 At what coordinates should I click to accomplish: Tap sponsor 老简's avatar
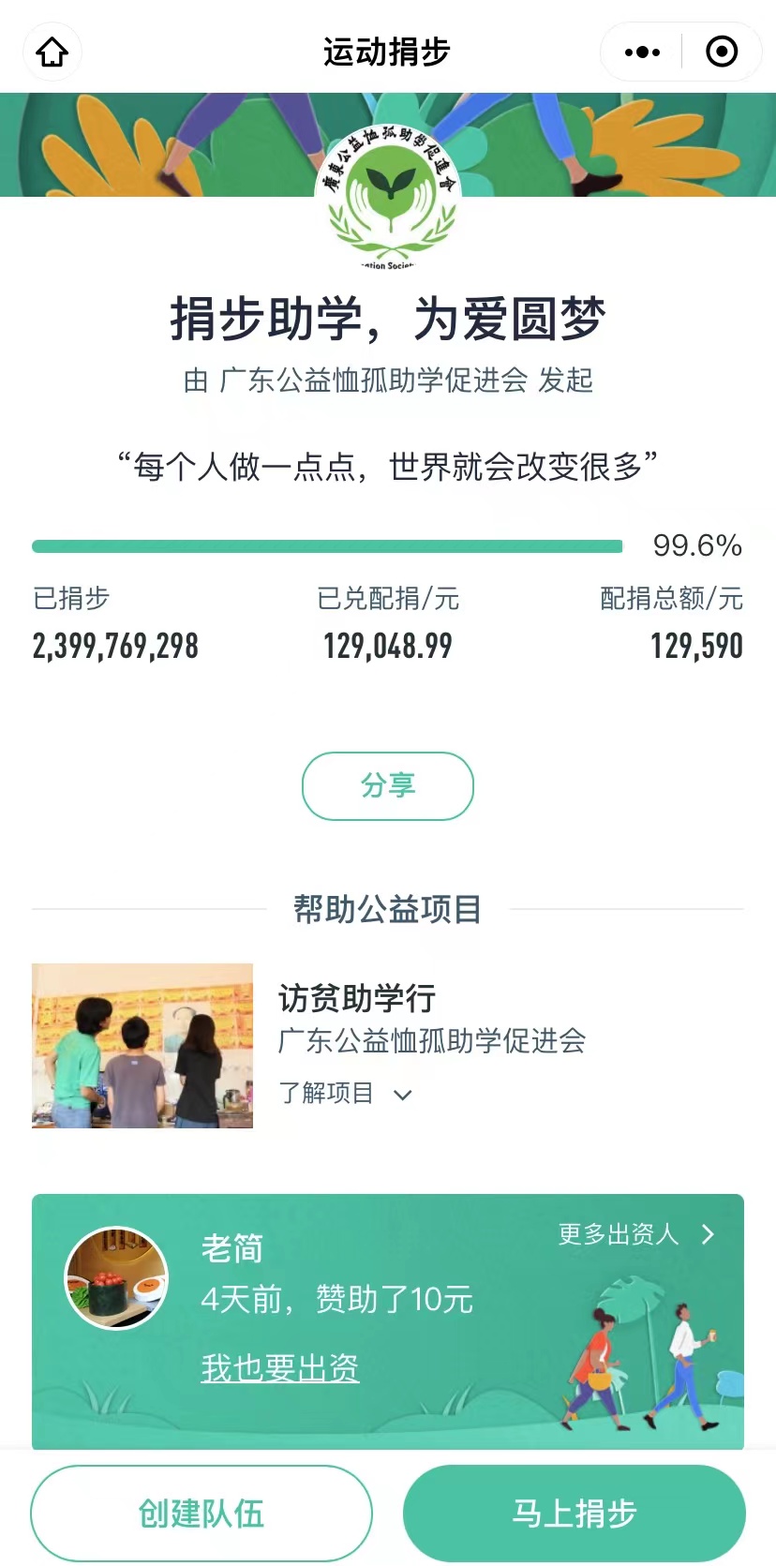(116, 1277)
